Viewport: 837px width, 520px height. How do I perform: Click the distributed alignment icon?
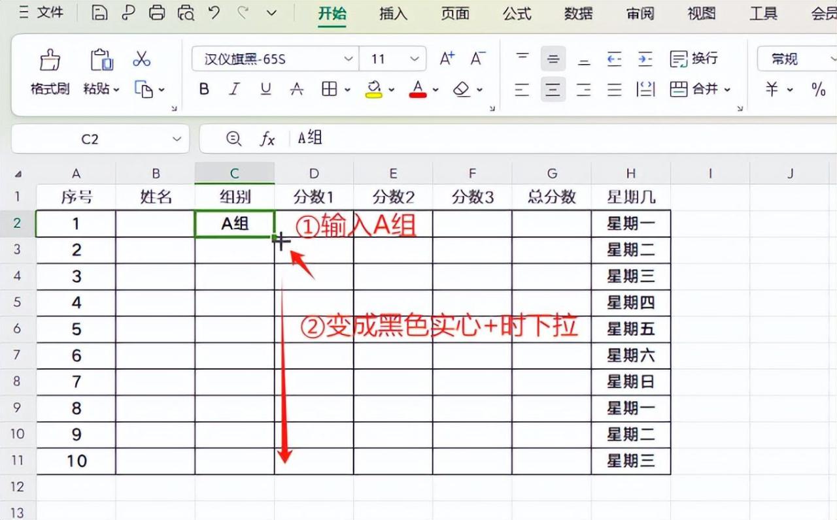click(x=645, y=89)
